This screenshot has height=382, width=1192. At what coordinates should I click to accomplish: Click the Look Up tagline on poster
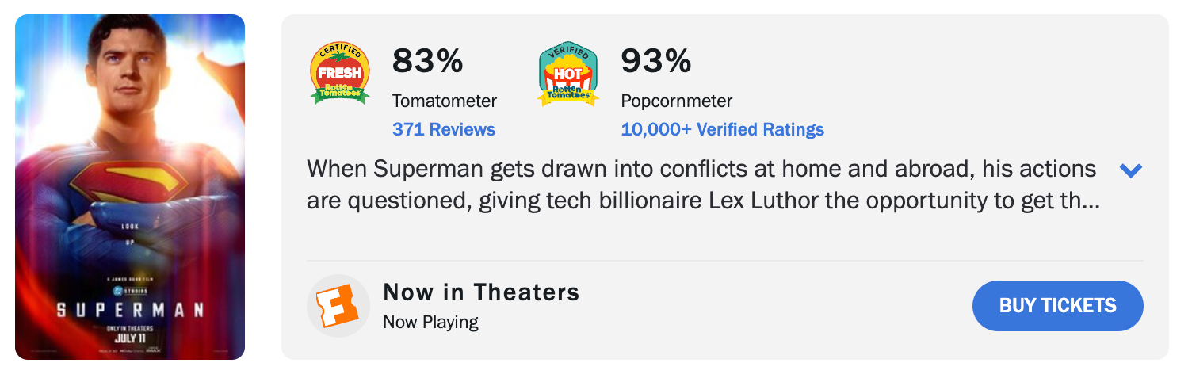click(x=130, y=233)
